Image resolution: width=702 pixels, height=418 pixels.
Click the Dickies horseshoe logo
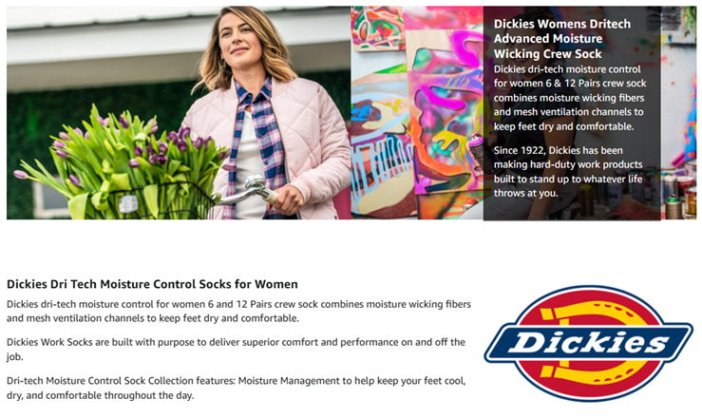click(588, 343)
